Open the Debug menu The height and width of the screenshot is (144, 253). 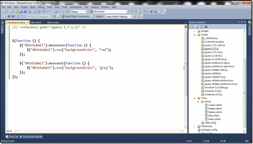pos(41,7)
